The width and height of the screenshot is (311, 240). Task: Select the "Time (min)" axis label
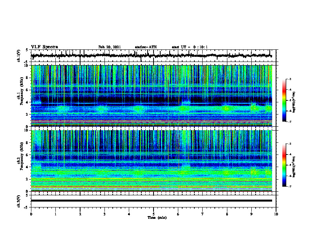pyautogui.click(x=157, y=218)
